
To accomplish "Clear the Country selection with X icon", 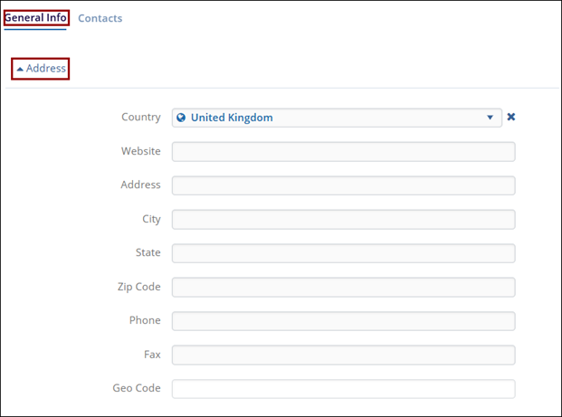I will pos(511,118).
